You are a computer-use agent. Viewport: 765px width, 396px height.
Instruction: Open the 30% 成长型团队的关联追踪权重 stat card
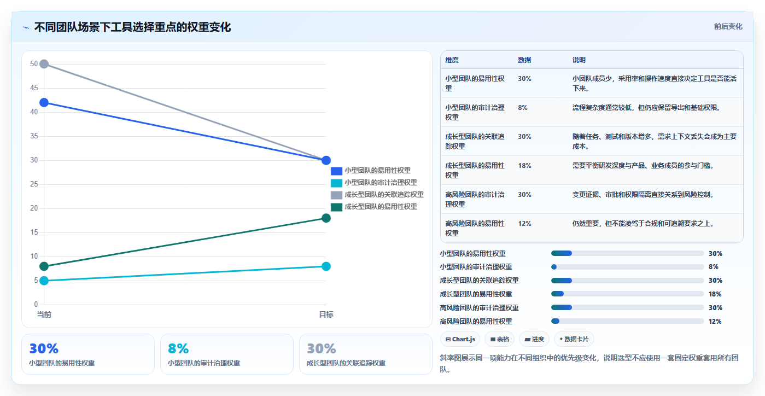coord(365,354)
